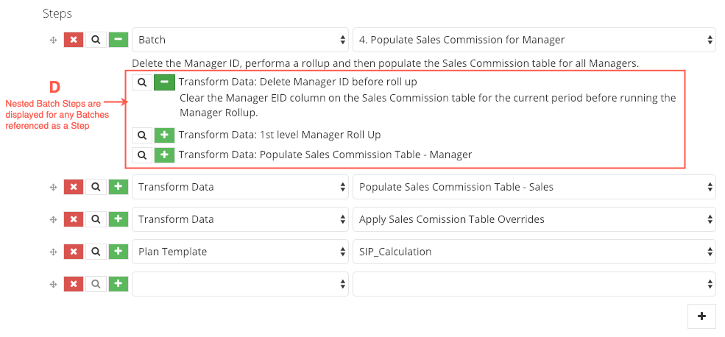This screenshot has height=337, width=725.
Task: Remove the Populate Sales Commission Table - Sales step
Action: 74,187
